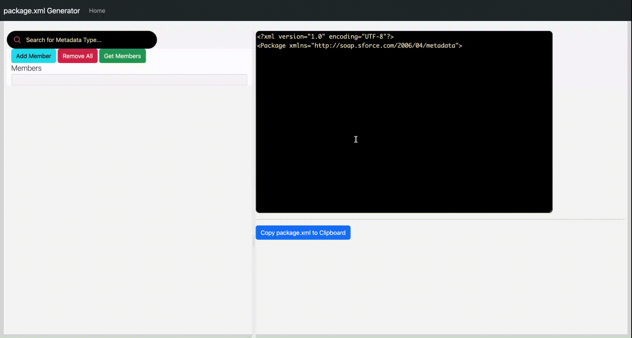Open the Home nav link
Viewport: 632px width, 338px height.
[97, 11]
